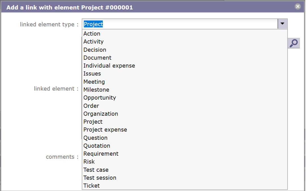Image resolution: width=306 pixels, height=191 pixels.
Task: Choose Opportunity in the list
Action: tap(100, 98)
